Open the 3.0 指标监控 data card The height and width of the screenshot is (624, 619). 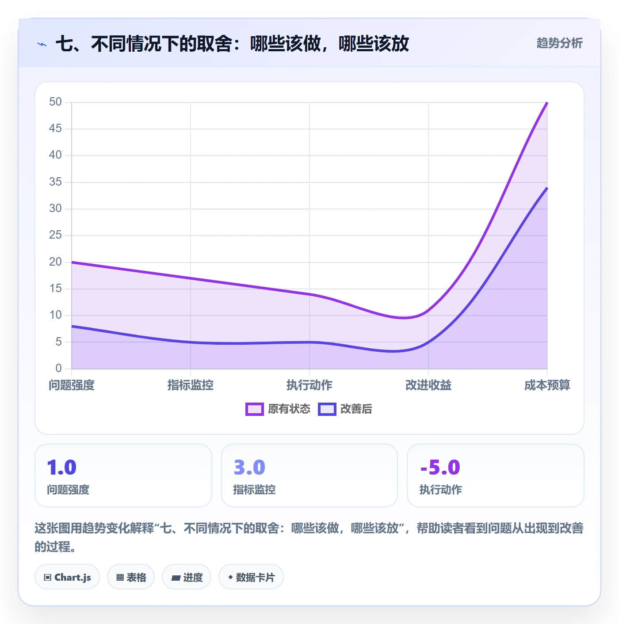(x=309, y=476)
